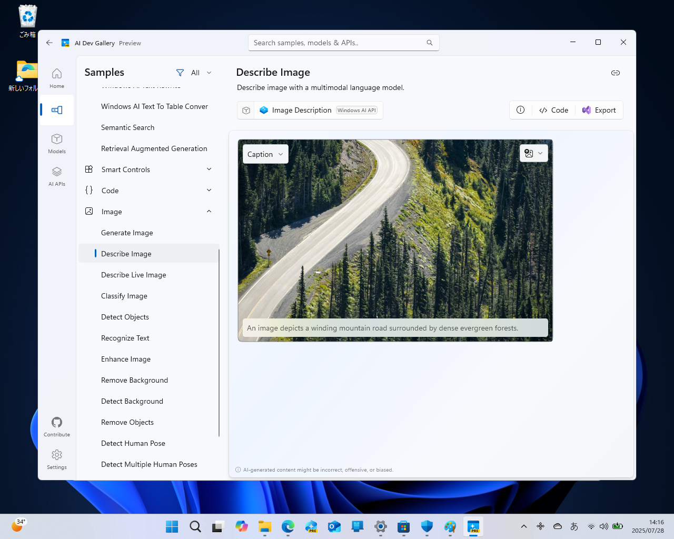Open the Caption mode dropdown
Screen dimensions: 674x539
pyautogui.click(x=265, y=154)
